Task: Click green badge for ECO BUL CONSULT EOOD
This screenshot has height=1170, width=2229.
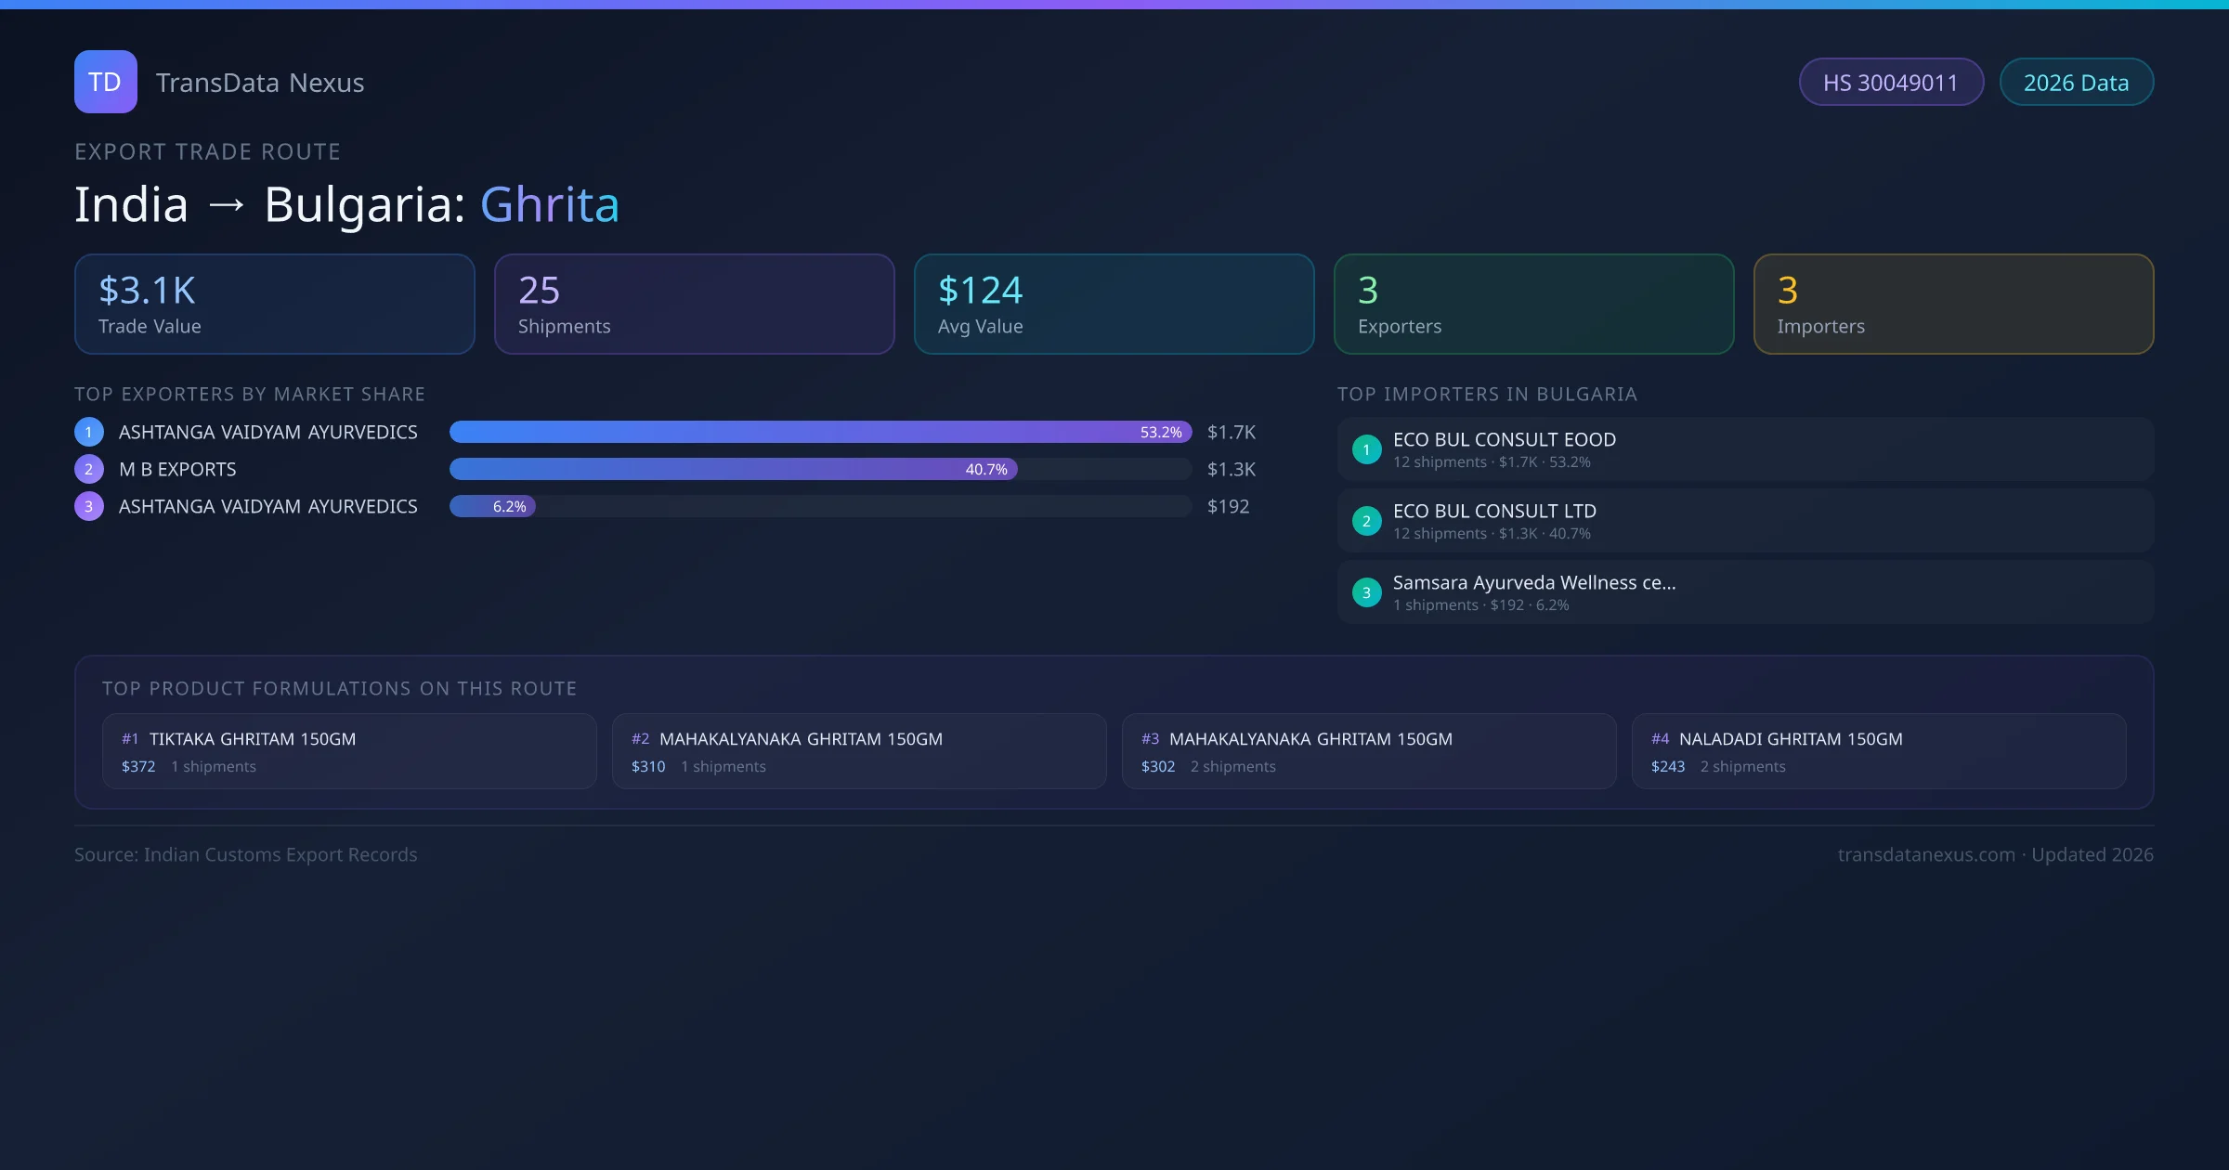Action: click(1366, 449)
